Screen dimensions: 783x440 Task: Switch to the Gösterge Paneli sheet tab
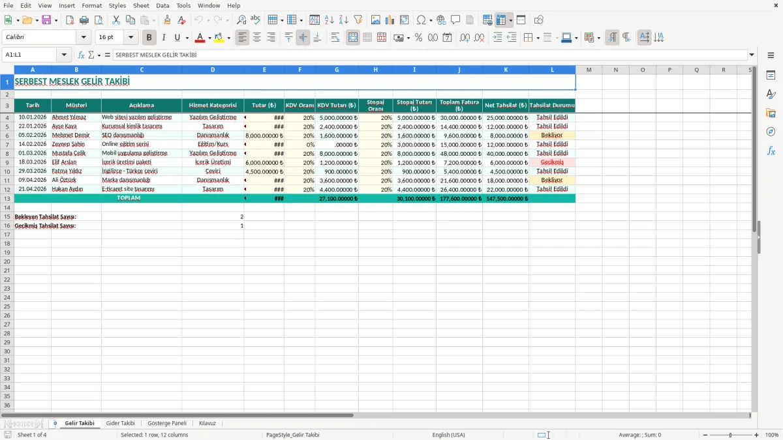[167, 423]
